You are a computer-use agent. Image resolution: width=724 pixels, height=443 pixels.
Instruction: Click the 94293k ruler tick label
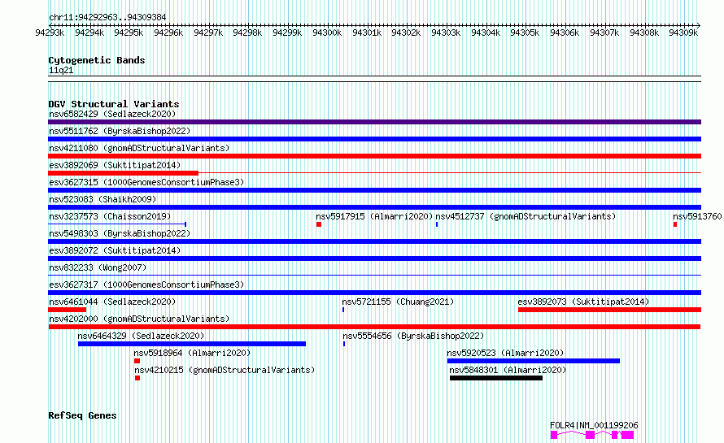click(50, 33)
